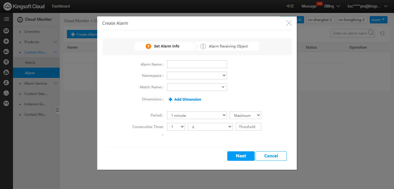Image resolution: width=394 pixels, height=189 pixels.
Task: Click the refresh icon beside the search box
Action: [x=382, y=33]
